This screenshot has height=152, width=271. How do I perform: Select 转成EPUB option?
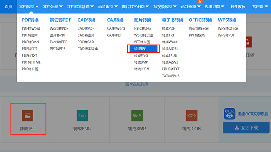[x=169, y=55]
